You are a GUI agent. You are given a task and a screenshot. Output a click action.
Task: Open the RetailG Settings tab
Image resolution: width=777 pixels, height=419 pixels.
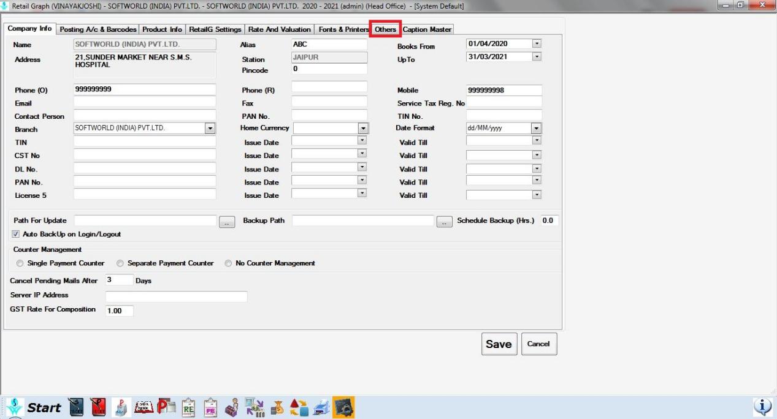tap(215, 29)
